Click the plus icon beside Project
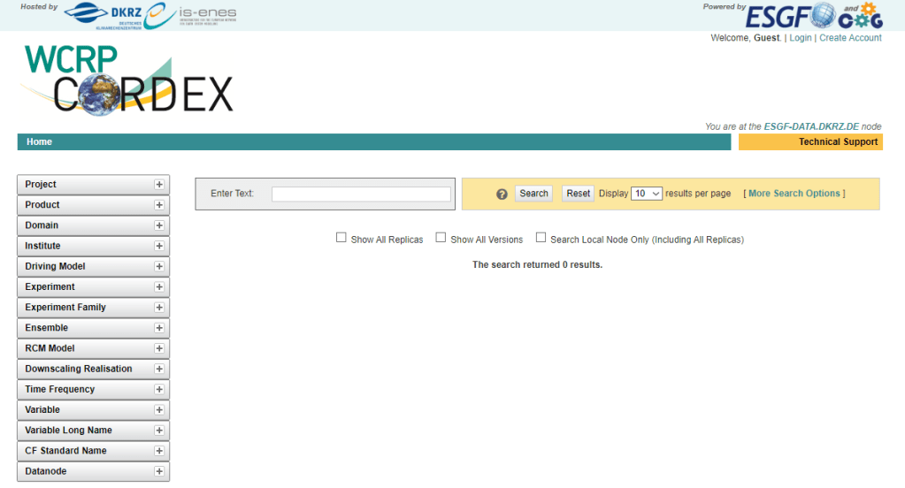 (x=159, y=185)
